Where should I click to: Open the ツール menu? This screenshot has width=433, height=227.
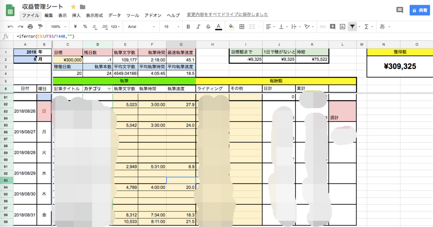[132, 16]
